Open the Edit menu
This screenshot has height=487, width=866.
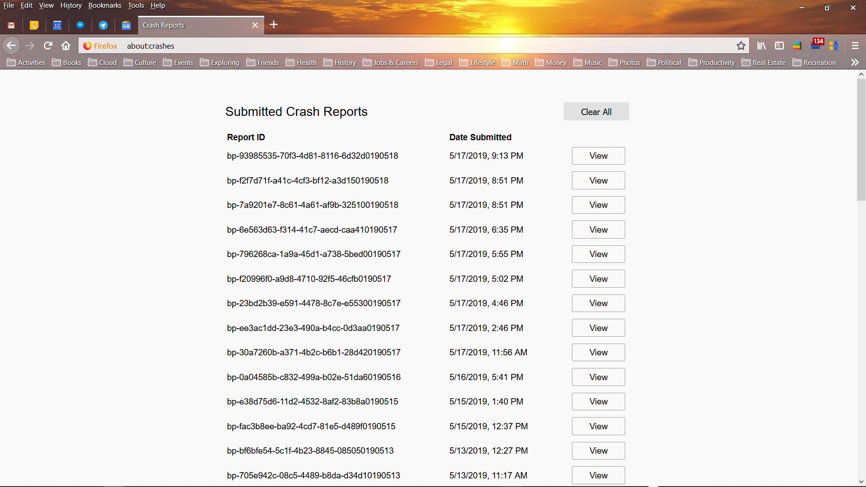pyautogui.click(x=26, y=5)
